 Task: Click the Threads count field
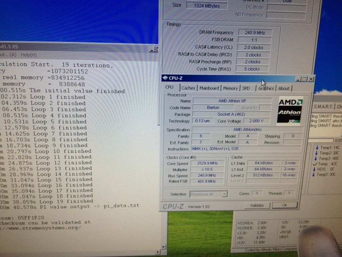tap(289, 193)
